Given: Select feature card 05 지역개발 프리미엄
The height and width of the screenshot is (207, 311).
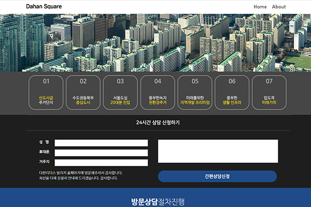Looking at the screenshot, I should pyautogui.click(x=195, y=93).
